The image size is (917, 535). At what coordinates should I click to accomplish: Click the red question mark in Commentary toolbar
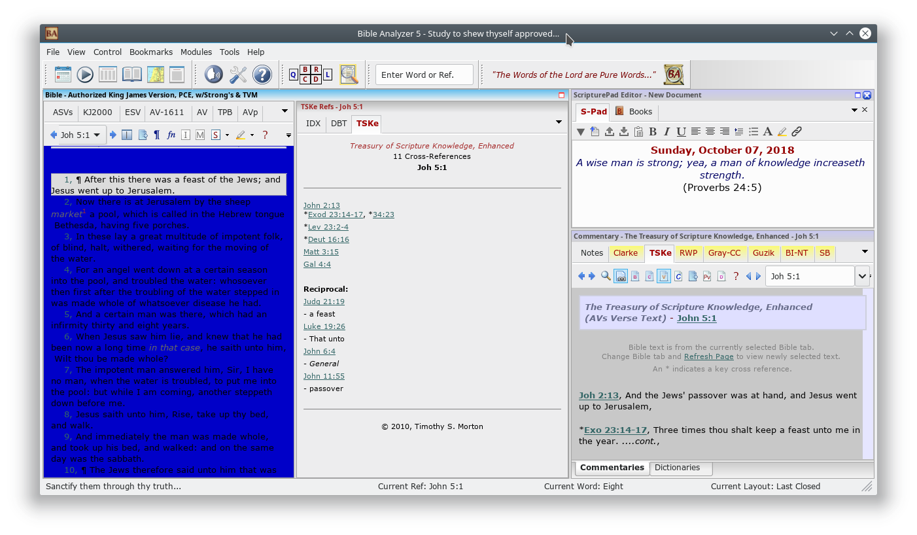(736, 276)
